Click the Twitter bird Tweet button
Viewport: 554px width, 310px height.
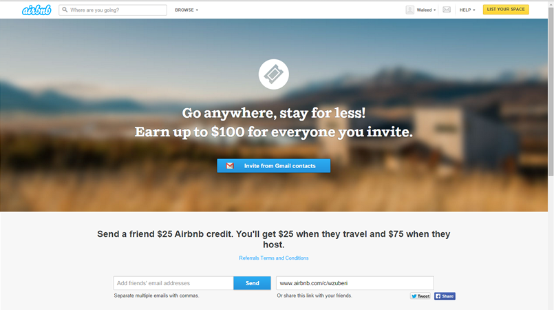pos(420,296)
